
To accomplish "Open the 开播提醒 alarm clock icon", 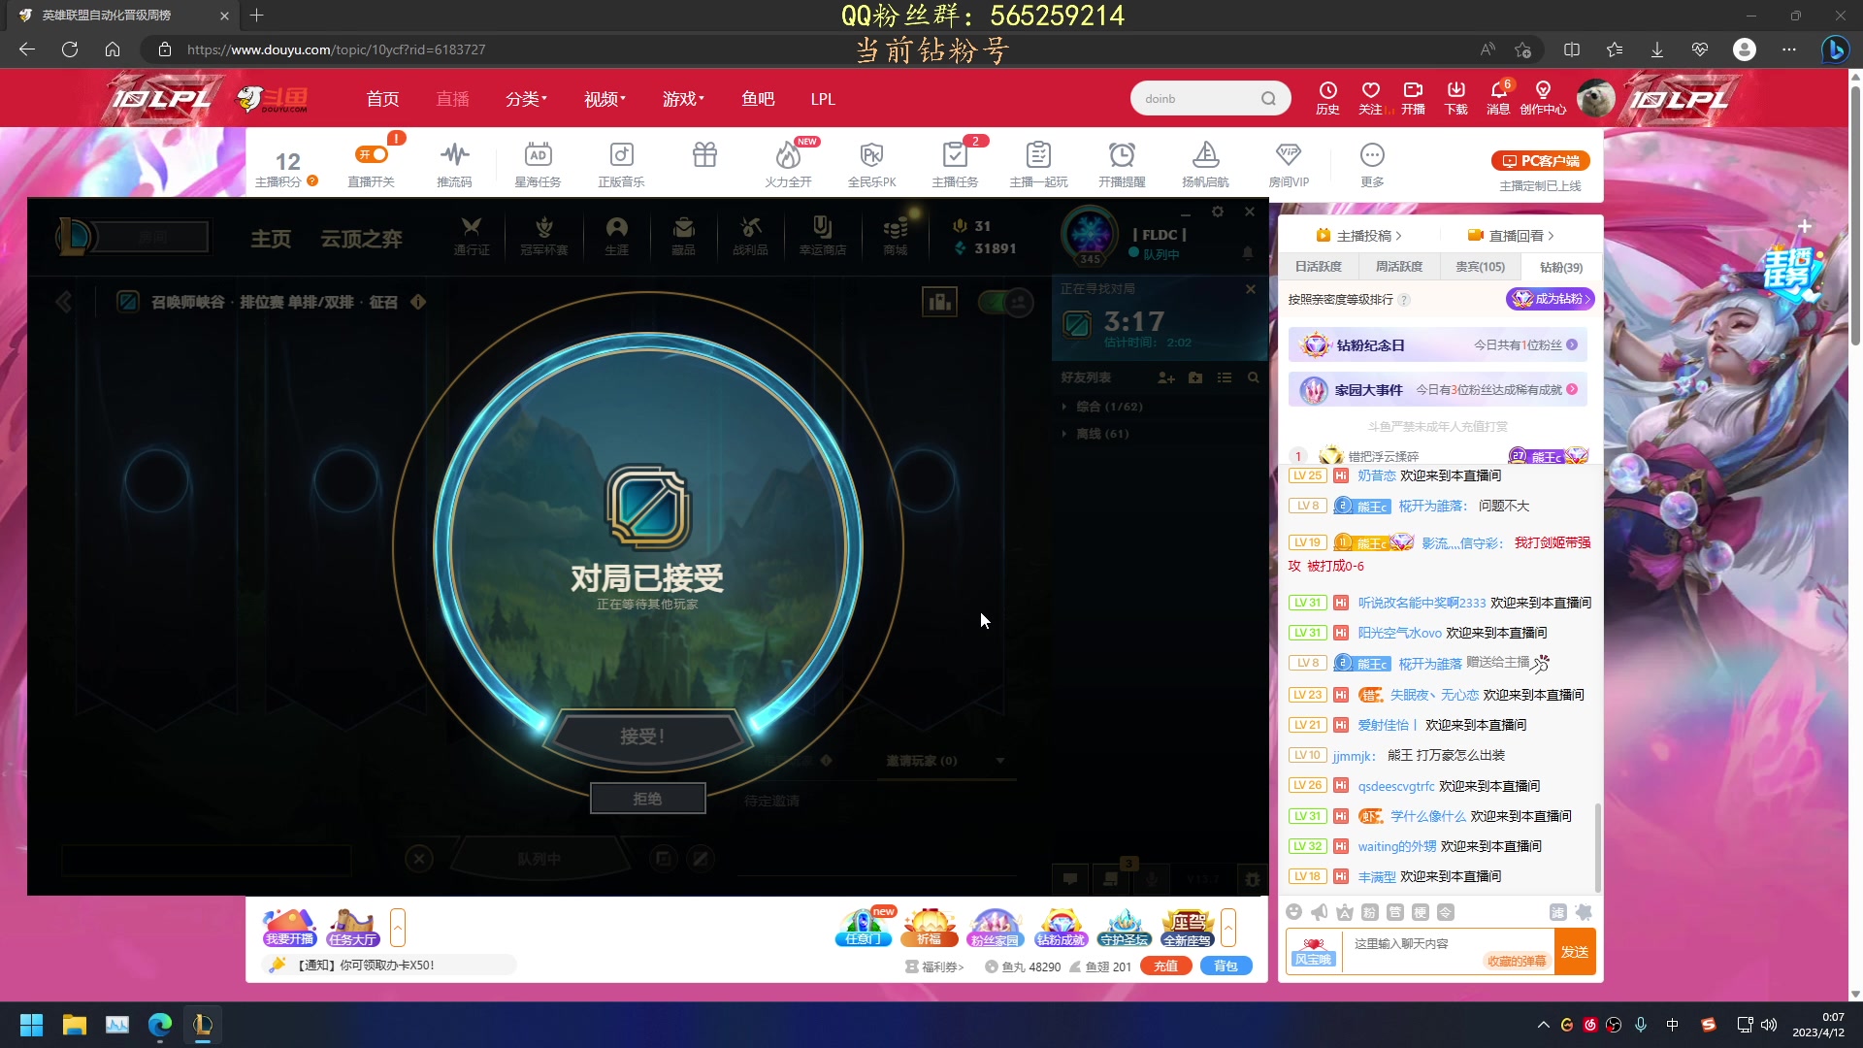I will [1122, 156].
